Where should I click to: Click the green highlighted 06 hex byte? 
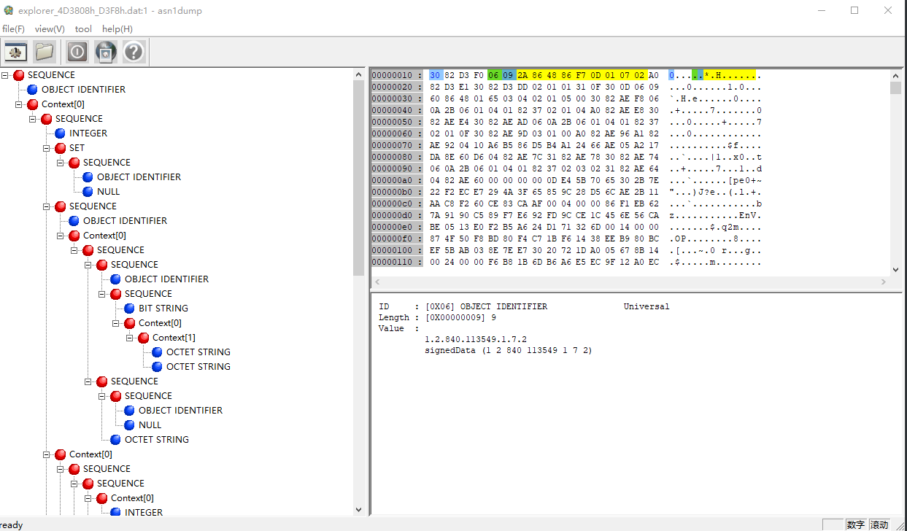click(494, 75)
